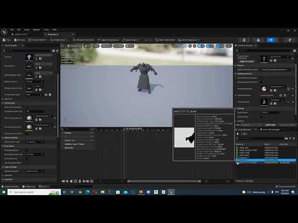Image resolution: width=298 pixels, height=223 pixels.
Task: Toggle Use Normalized Root Motion Scale checkbox
Action: click(x=27, y=163)
